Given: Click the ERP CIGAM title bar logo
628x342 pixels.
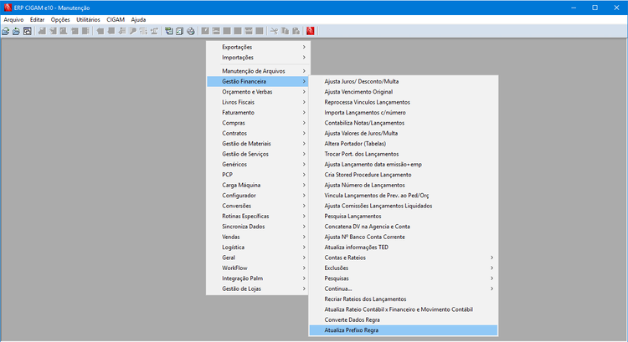Looking at the screenshot, I should click(8, 8).
